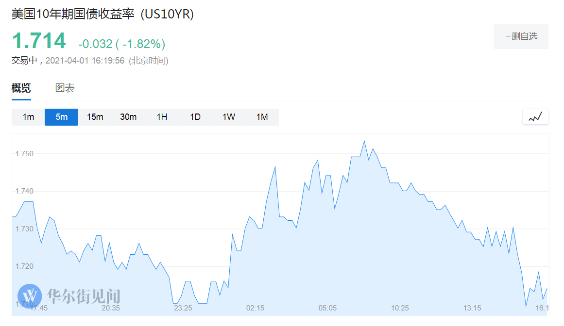This screenshot has height=326, width=564.
Task: Click the 1.750 price axis label
Action: (24, 154)
